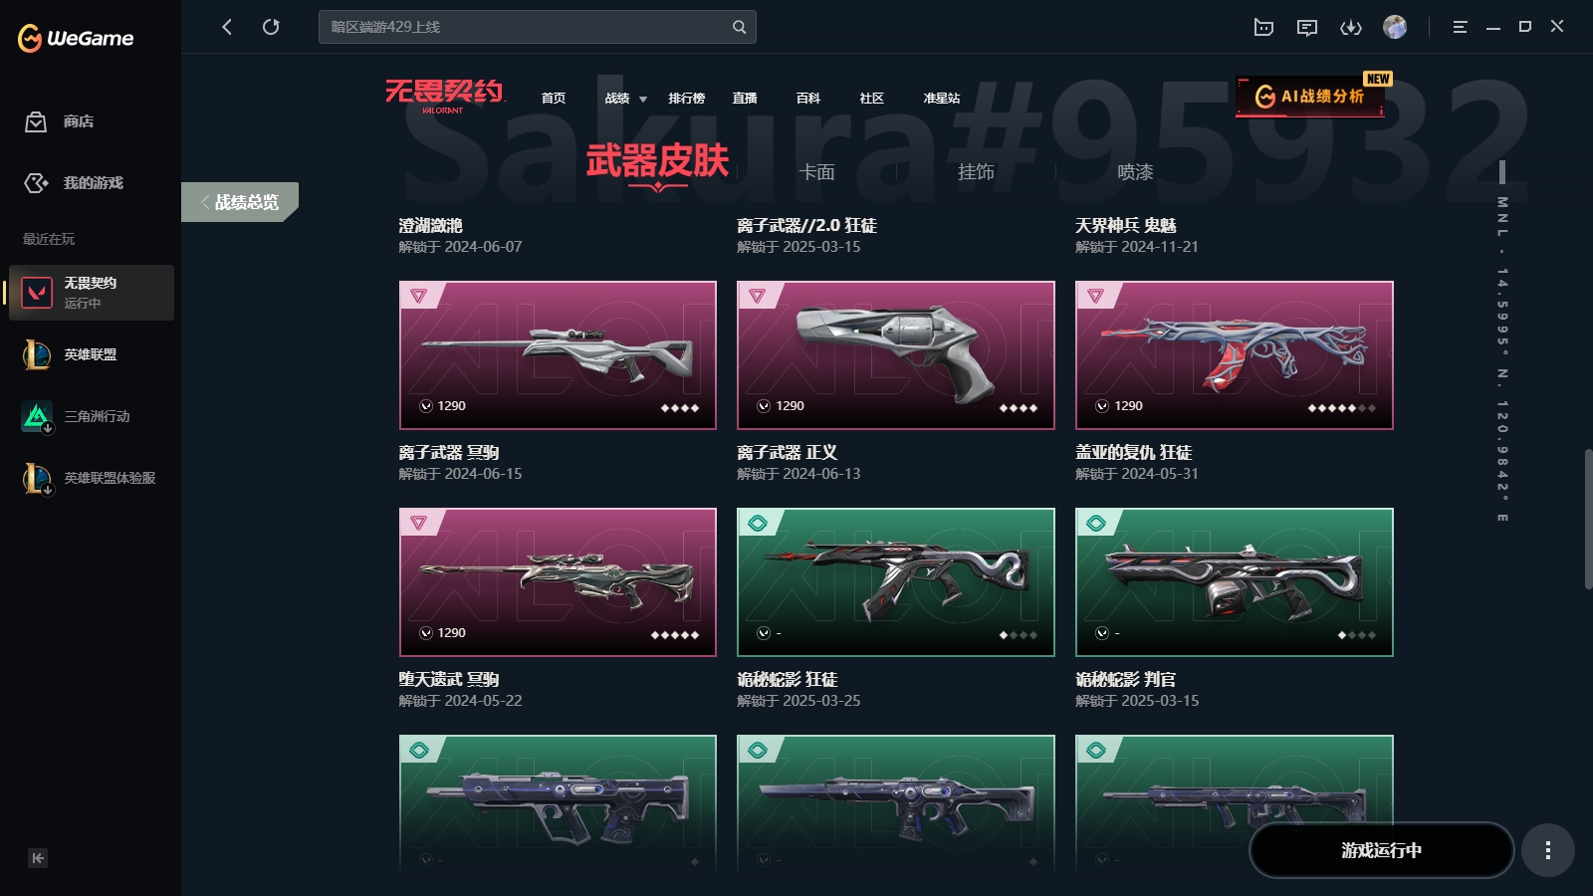
Task: Open the hamburger menu icon
Action: pos(1460,27)
